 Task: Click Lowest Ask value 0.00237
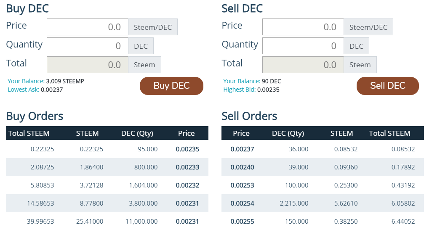click(x=52, y=90)
